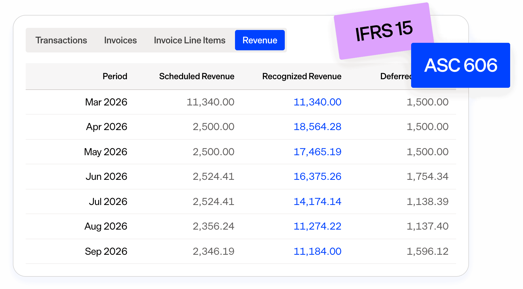The image size is (523, 289).
Task: Select the Apr 2026 period cell
Action: 107,127
